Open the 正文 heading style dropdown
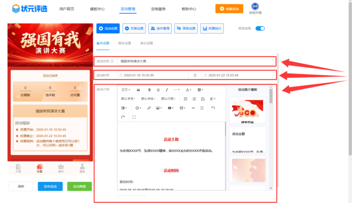This screenshot has height=203, width=352. 126,89
